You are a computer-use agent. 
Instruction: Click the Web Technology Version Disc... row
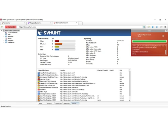pos(83,75)
